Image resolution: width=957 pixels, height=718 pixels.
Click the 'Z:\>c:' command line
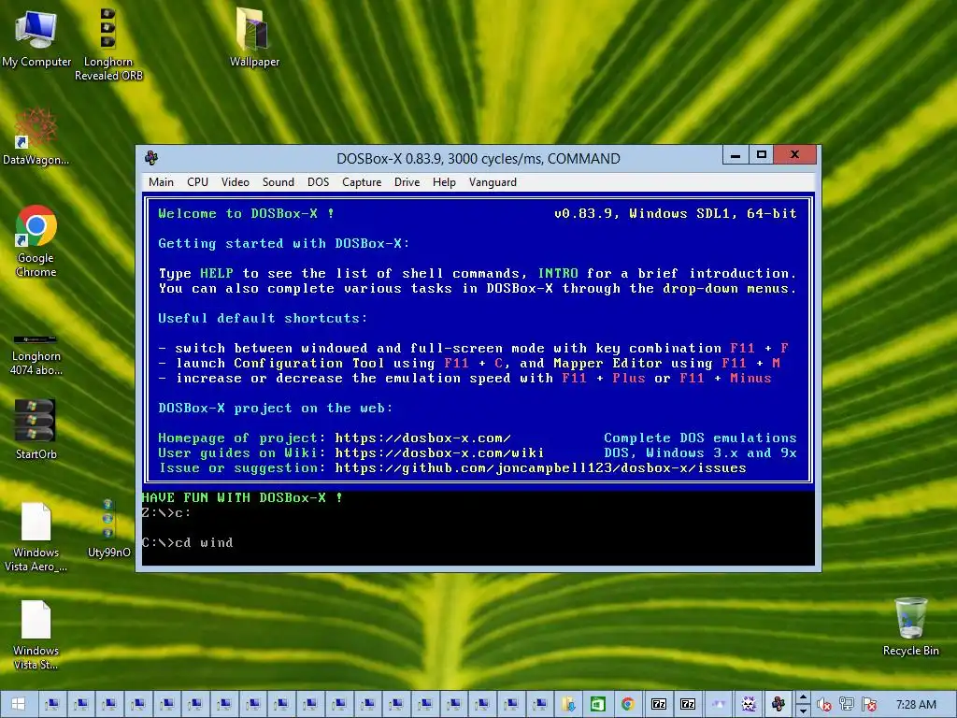coord(166,513)
